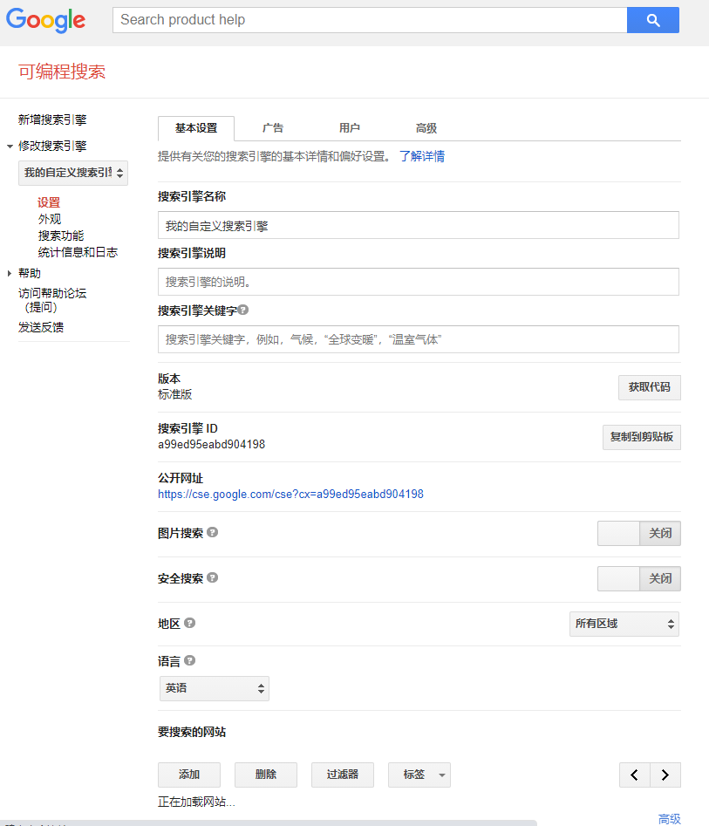Open 设置 in the sidebar
This screenshot has height=826, width=709.
[49, 202]
